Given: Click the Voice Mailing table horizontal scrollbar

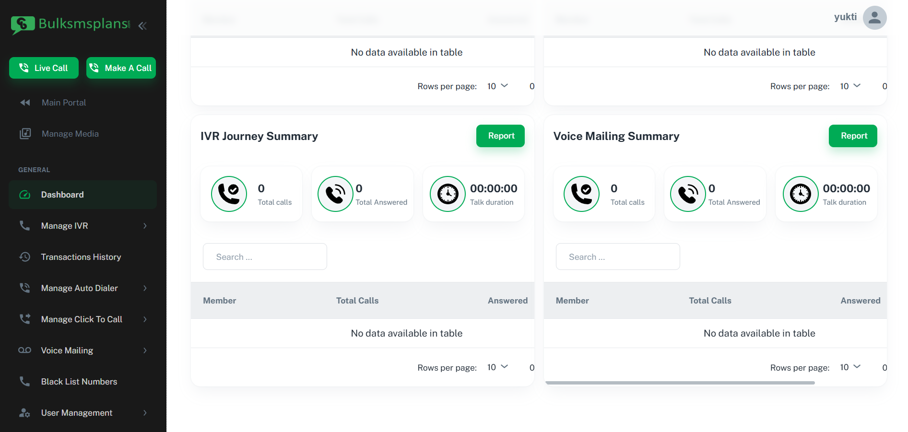Looking at the screenshot, I should point(680,383).
